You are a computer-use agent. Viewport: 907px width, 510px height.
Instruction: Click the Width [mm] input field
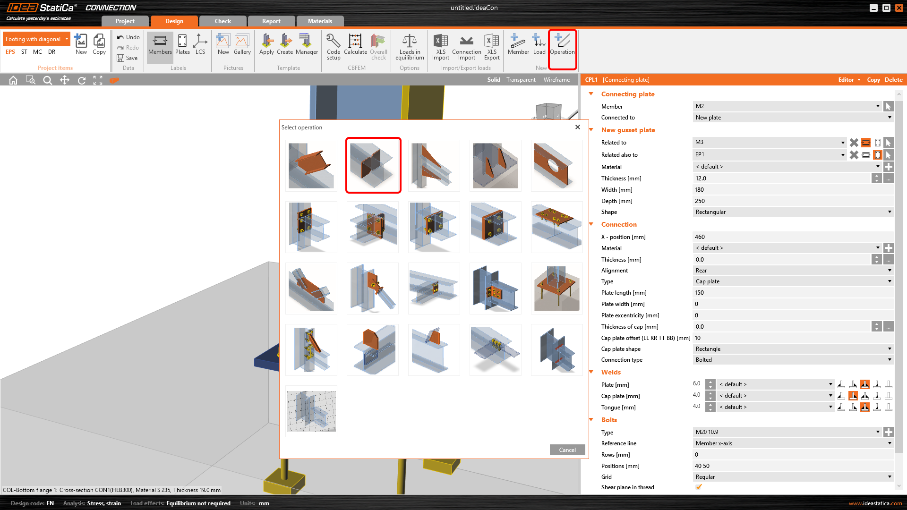(x=793, y=190)
